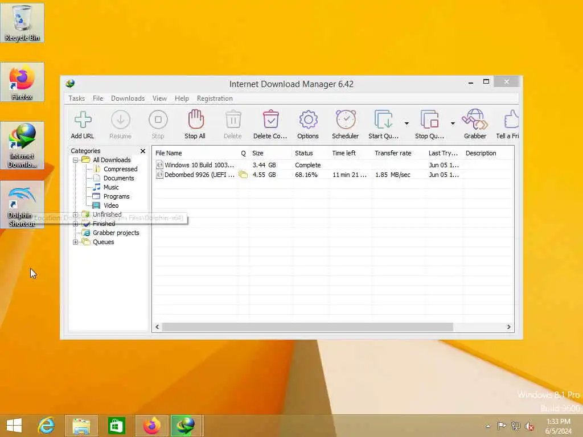Open the Stop Queue dropdown arrow
This screenshot has width=583, height=437.
[x=453, y=123]
